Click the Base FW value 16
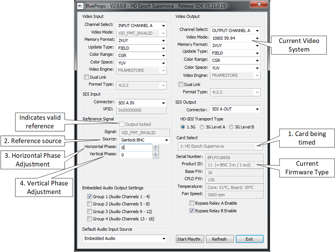This screenshot has width=335, height=252. (234, 173)
